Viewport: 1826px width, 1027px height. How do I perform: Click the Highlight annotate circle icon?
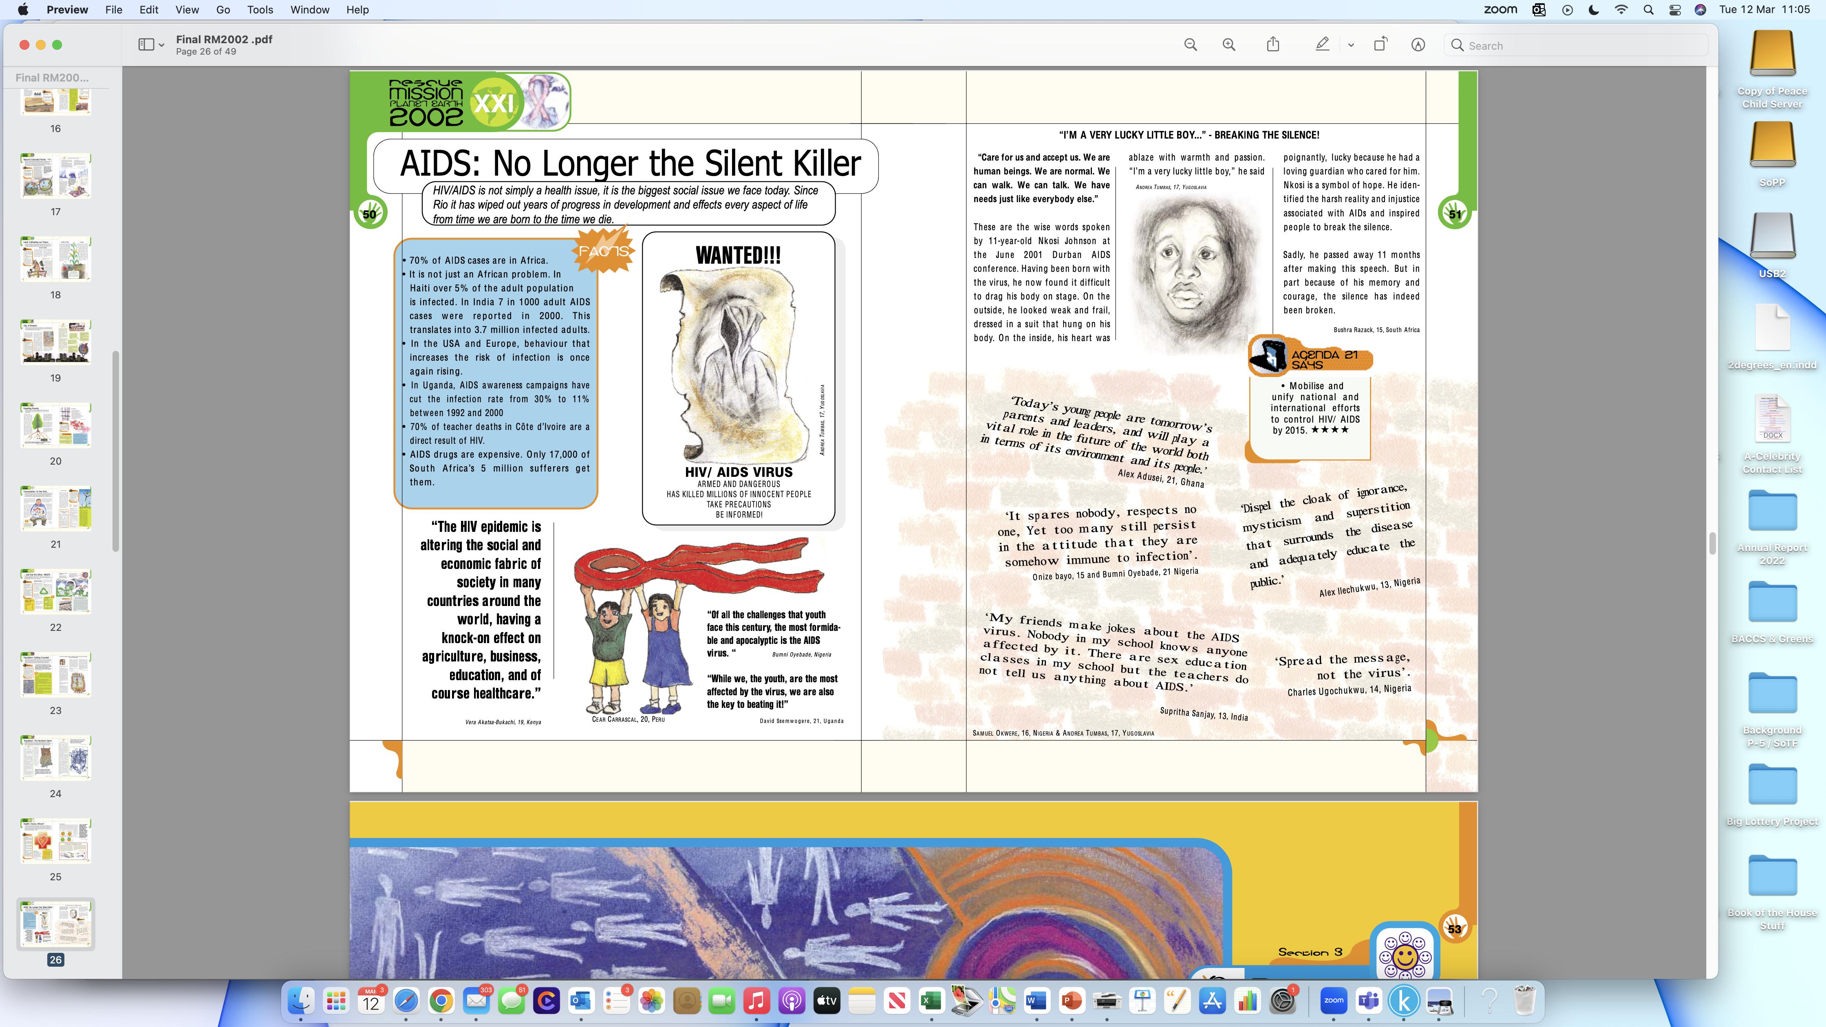1418,45
